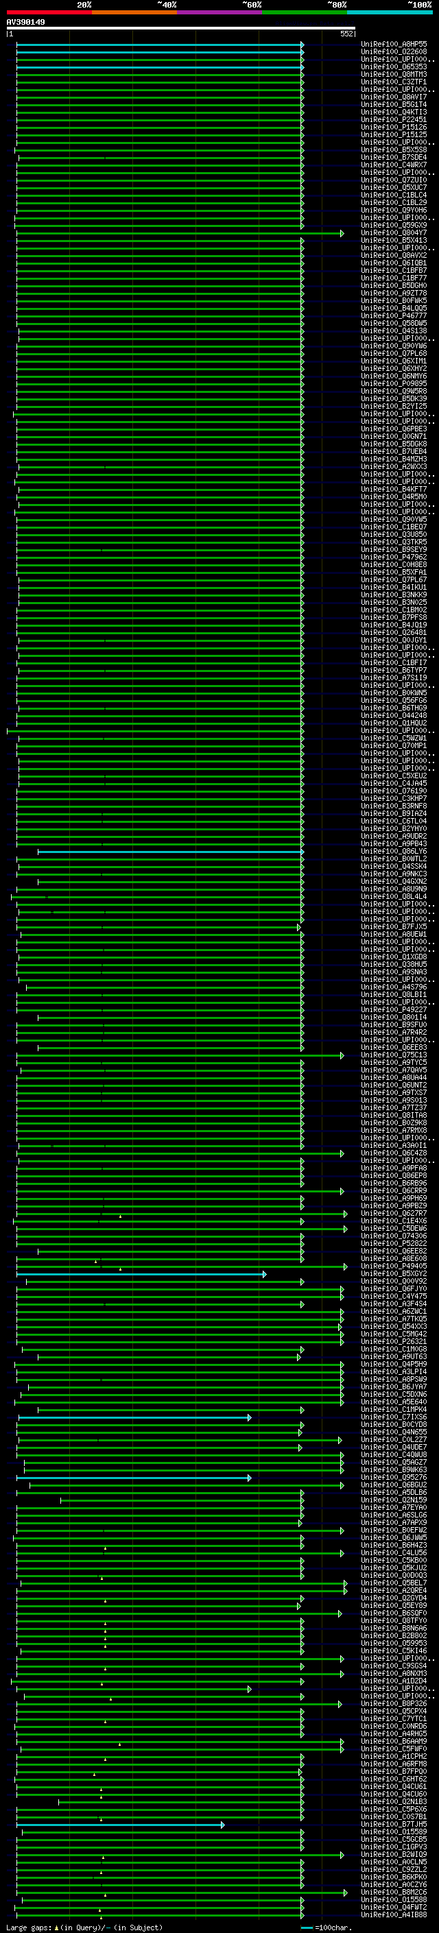The image size is (439, 1933).
Task: Click label UniRef100_C1BLC4
Action: [x=394, y=195]
